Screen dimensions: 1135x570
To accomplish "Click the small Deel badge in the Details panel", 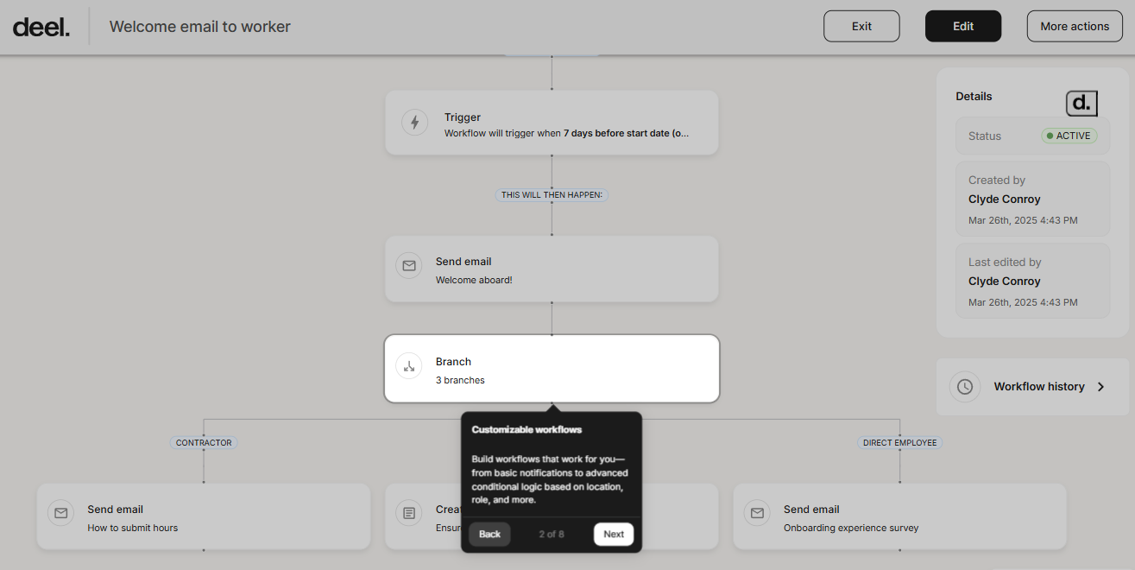I will [1081, 104].
